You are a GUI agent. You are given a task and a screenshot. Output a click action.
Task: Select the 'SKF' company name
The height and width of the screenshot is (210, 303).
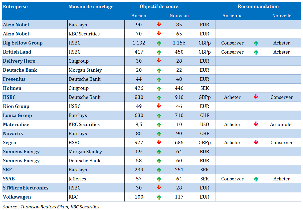click(x=7, y=169)
